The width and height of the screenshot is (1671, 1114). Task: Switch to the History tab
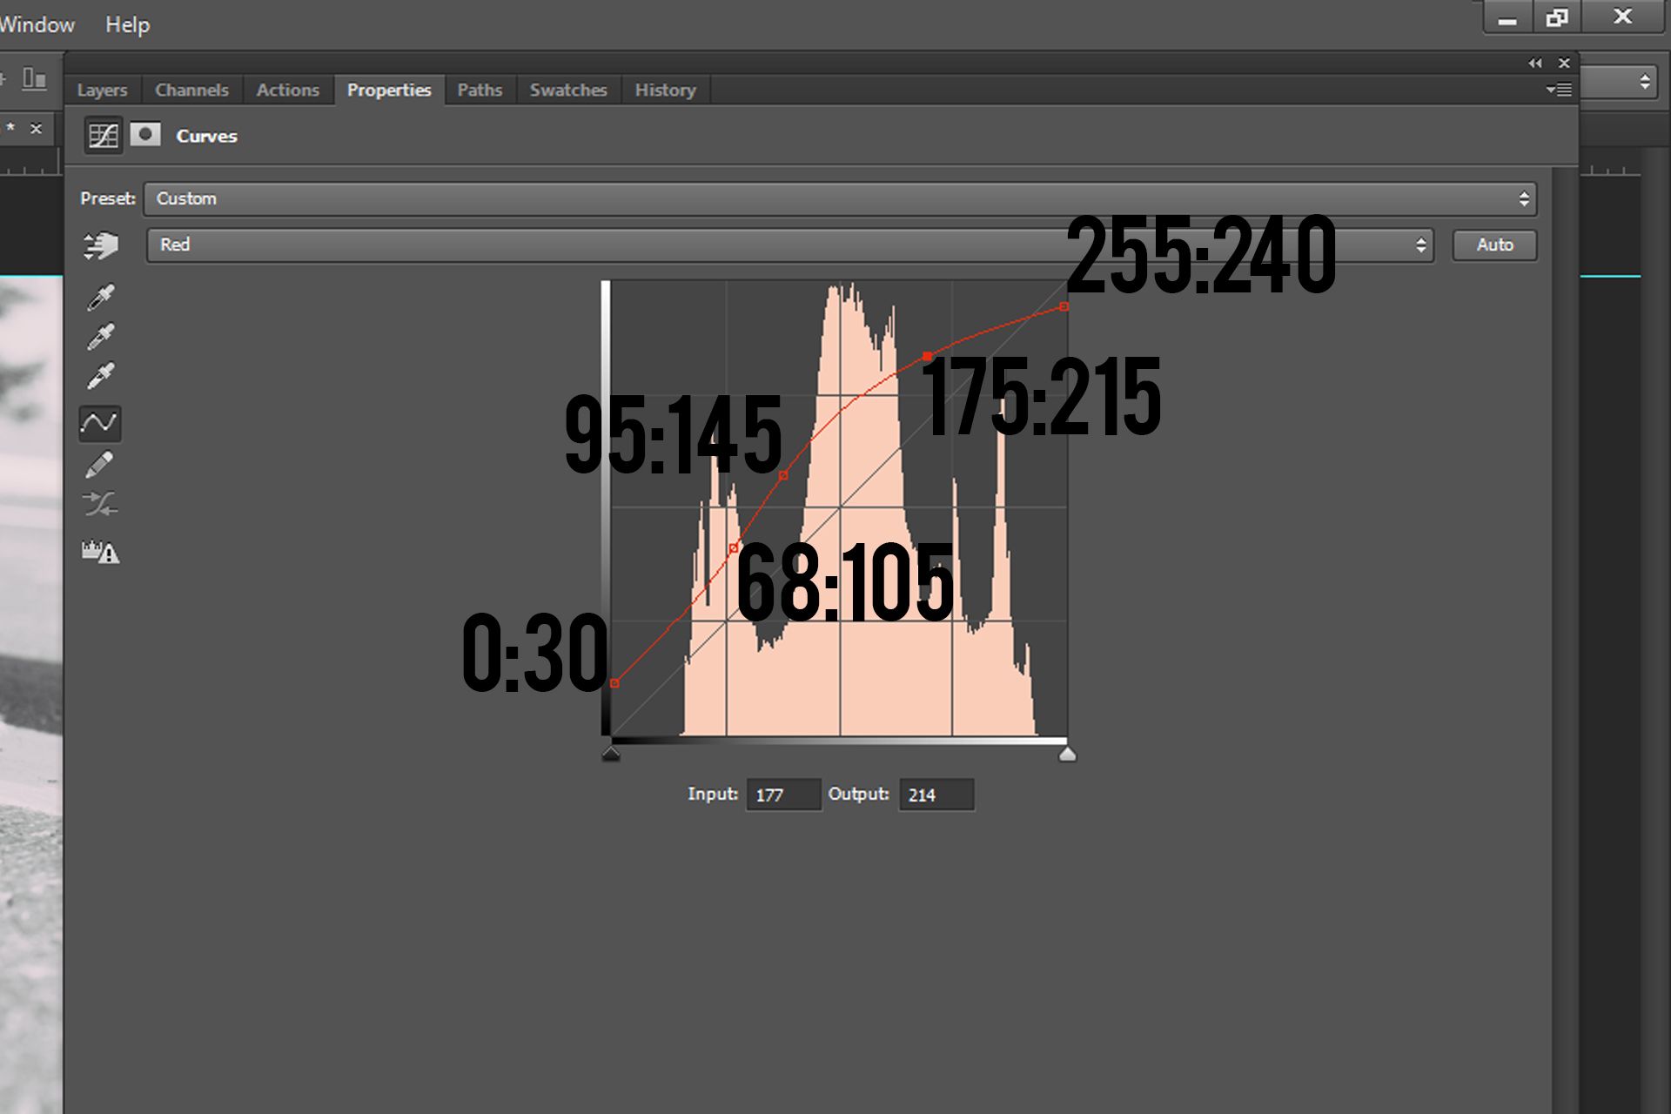[x=665, y=90]
